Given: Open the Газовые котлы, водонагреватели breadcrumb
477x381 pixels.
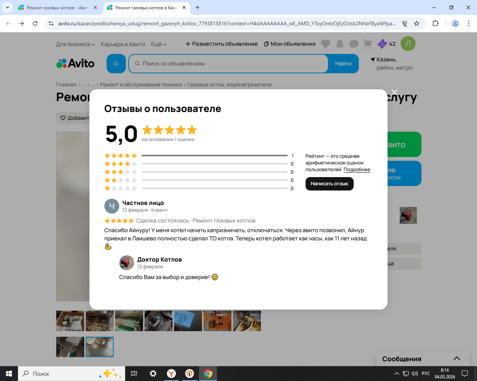Looking at the screenshot, I should (230, 84).
